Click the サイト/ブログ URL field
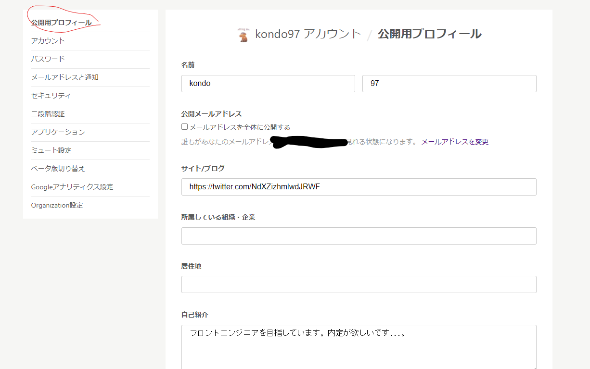The image size is (590, 369). point(359,187)
